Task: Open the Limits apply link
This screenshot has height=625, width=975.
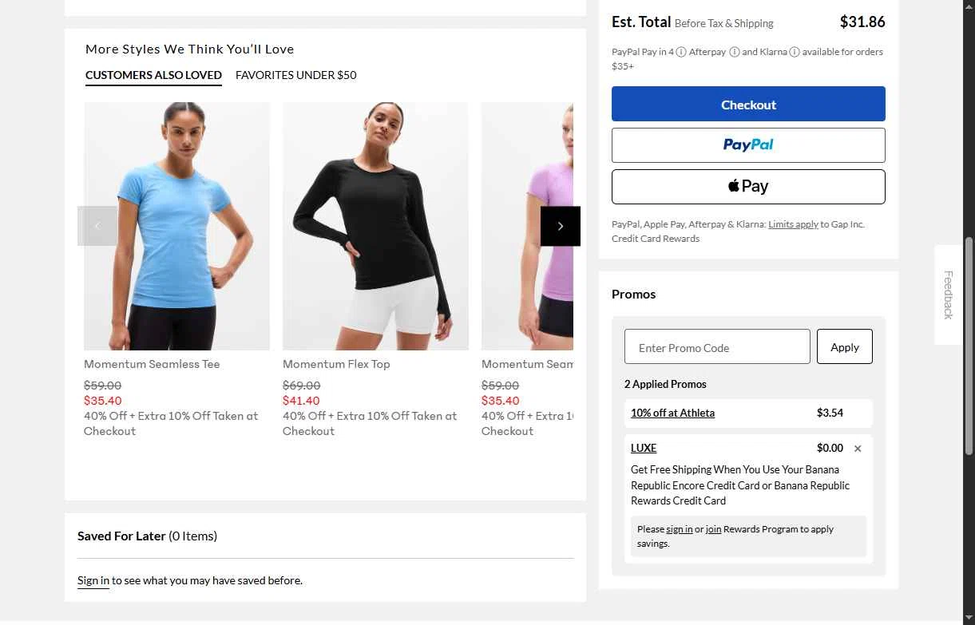Action: coord(793,224)
